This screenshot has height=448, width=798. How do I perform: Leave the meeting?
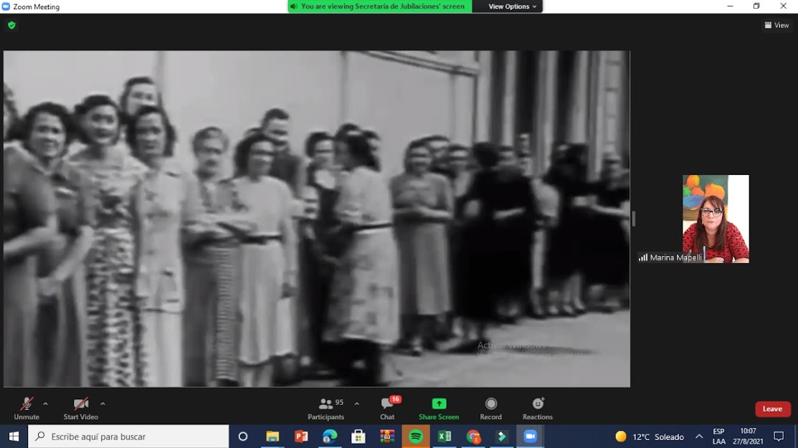pyautogui.click(x=772, y=409)
